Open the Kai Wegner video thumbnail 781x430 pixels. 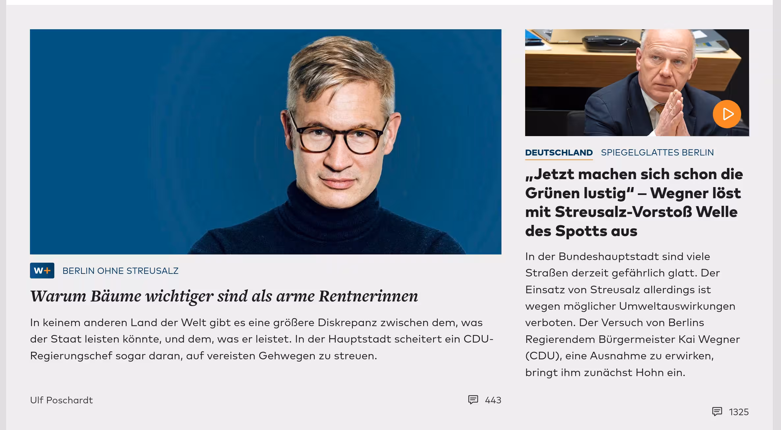pyautogui.click(x=637, y=83)
